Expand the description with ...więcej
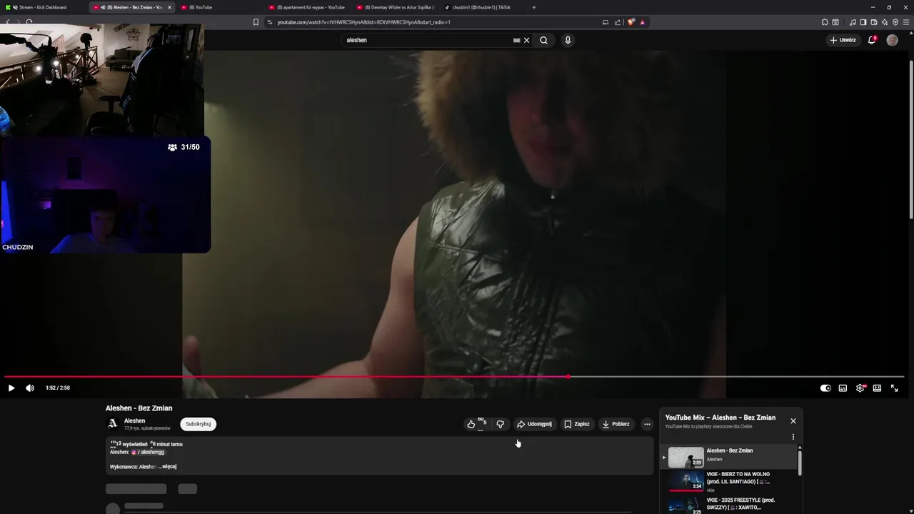The height and width of the screenshot is (514, 914). coord(168,467)
